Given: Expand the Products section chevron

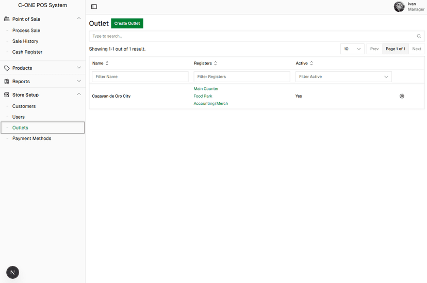Looking at the screenshot, I should click(x=79, y=68).
